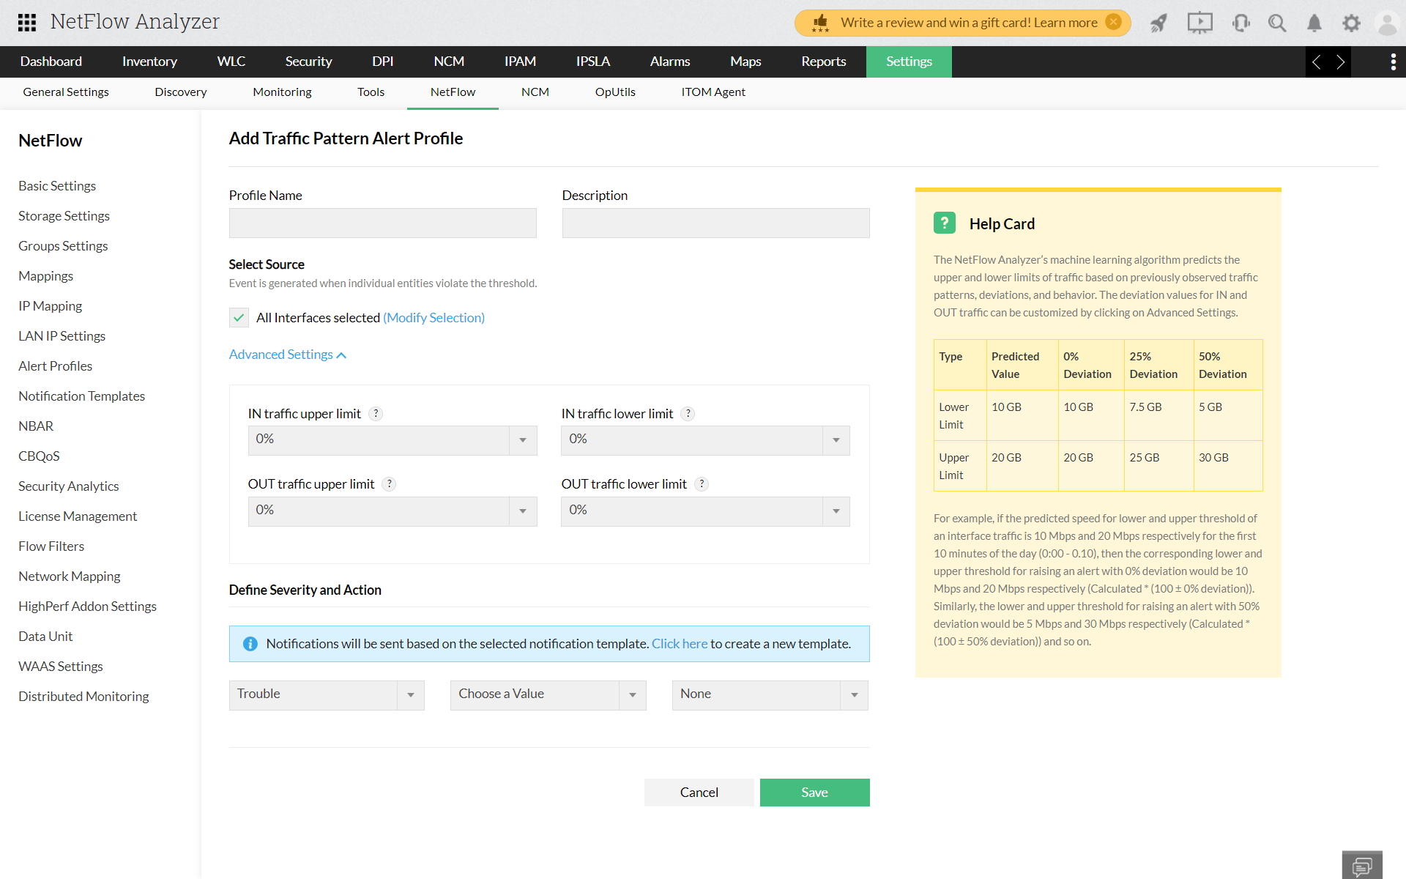This screenshot has height=879, width=1406.
Task: Dismiss the review gift card banner
Action: coord(1115,22)
